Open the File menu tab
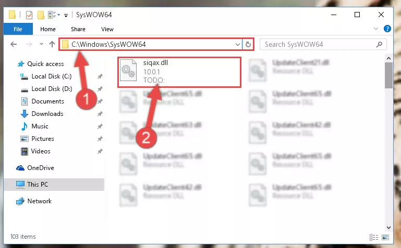The image size is (401, 248). pos(18,29)
